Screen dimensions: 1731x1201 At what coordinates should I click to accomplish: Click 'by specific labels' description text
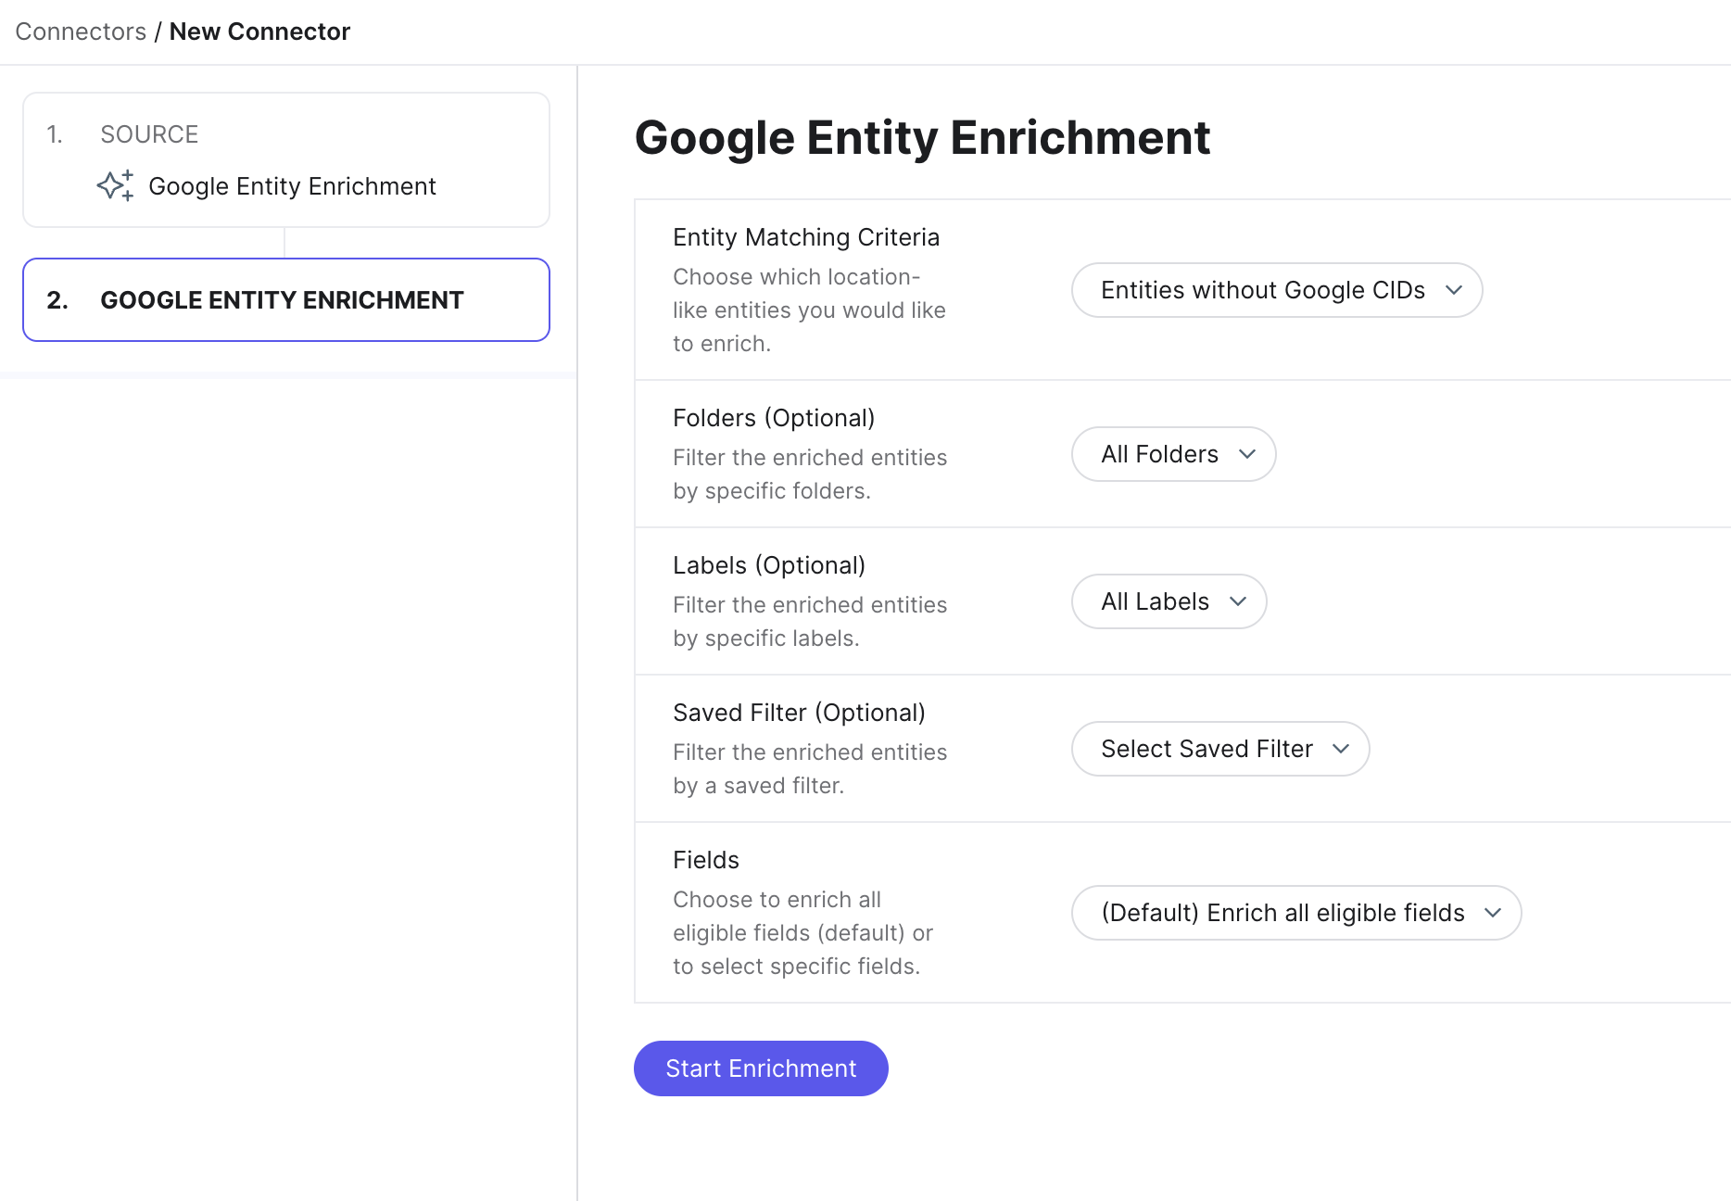coord(766,638)
